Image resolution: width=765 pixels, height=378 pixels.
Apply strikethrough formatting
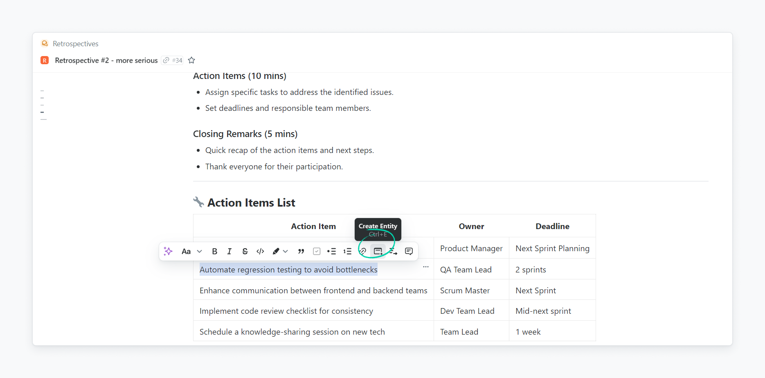[x=245, y=251]
